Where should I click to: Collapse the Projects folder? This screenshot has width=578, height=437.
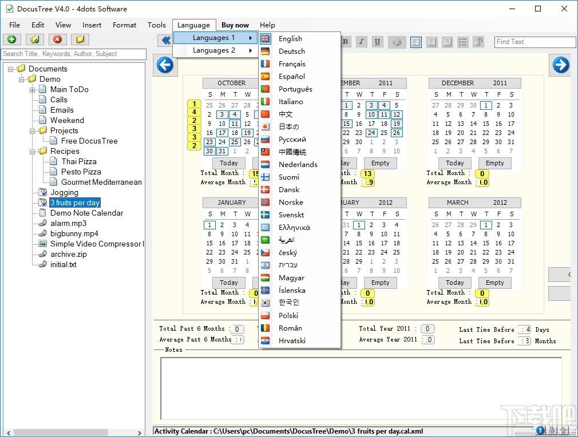tap(33, 131)
